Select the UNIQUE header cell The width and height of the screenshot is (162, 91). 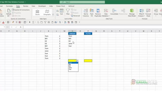(x=72, y=34)
